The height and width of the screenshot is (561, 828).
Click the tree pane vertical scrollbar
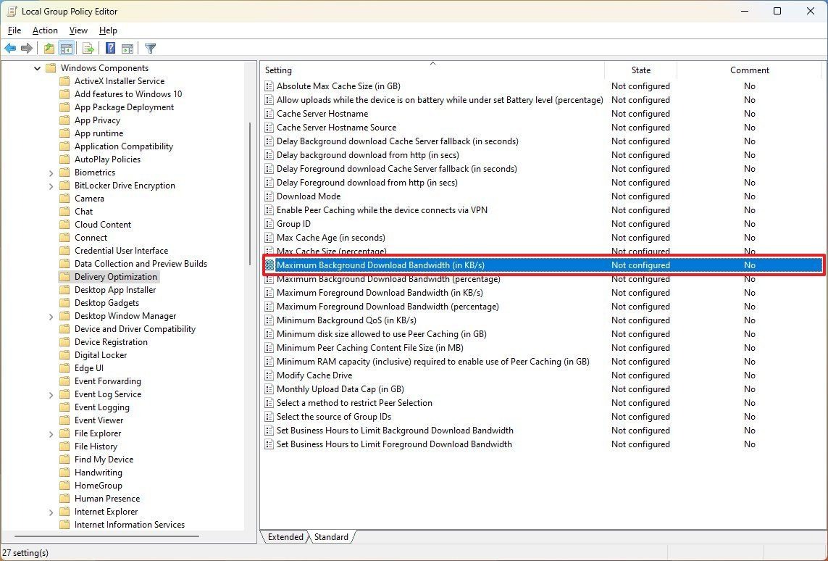(249, 194)
